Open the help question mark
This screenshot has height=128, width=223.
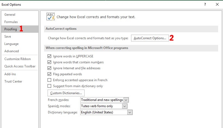pyautogui.click(x=205, y=4)
